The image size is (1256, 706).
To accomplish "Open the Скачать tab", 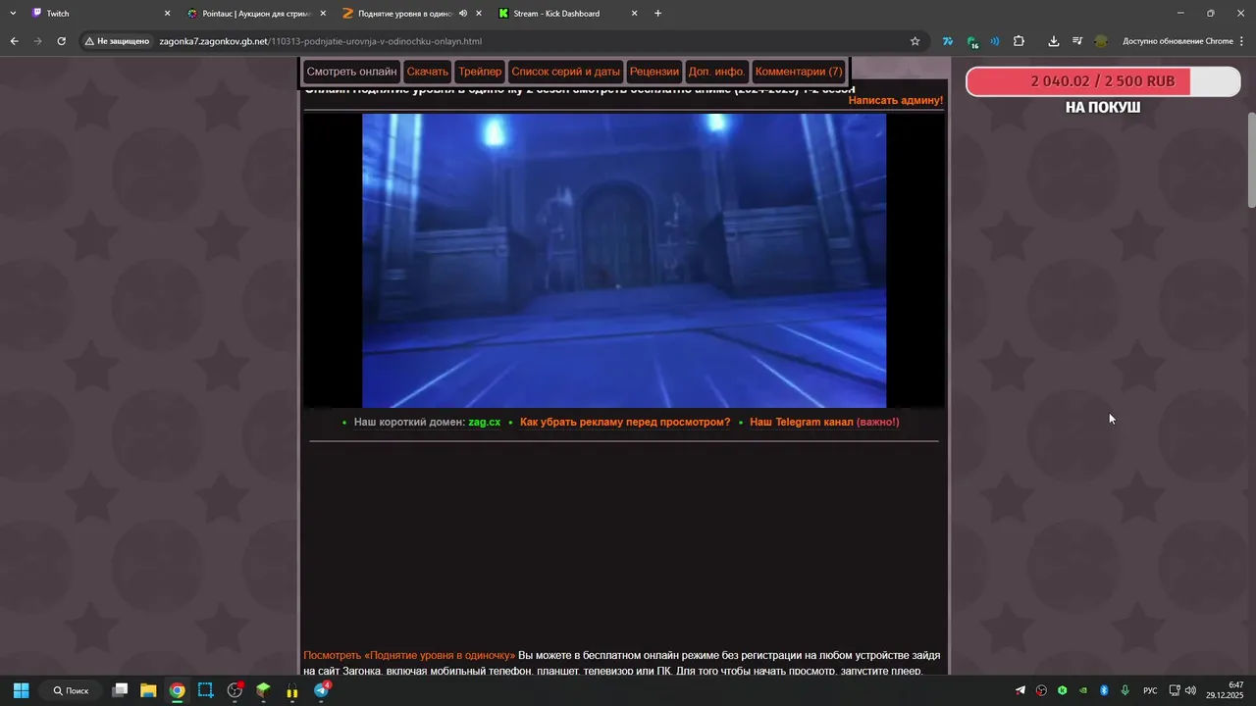I will (428, 72).
